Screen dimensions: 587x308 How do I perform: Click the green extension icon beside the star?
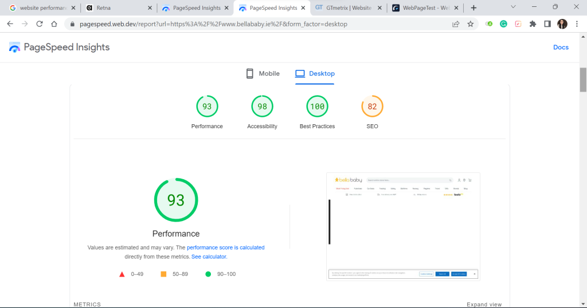pos(489,24)
